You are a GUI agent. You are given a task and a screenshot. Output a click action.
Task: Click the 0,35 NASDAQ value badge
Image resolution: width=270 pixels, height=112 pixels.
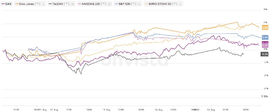click(x=265, y=45)
